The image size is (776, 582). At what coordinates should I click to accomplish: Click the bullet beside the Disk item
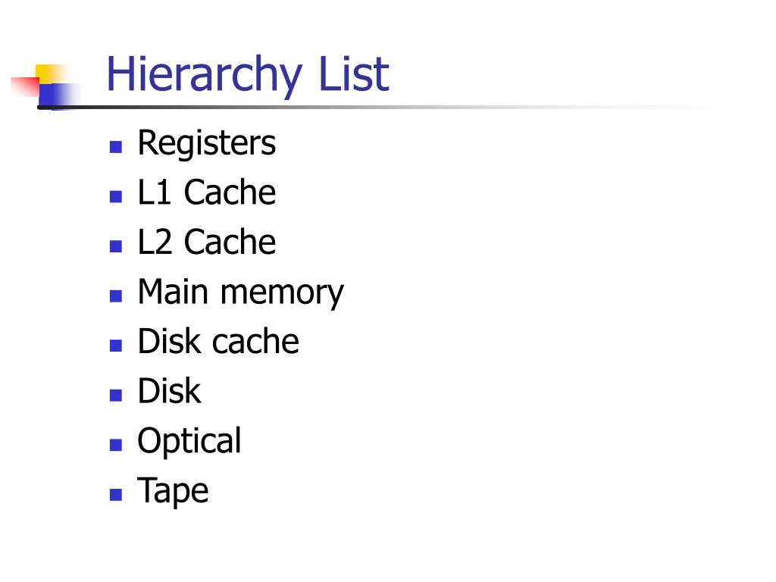(116, 396)
